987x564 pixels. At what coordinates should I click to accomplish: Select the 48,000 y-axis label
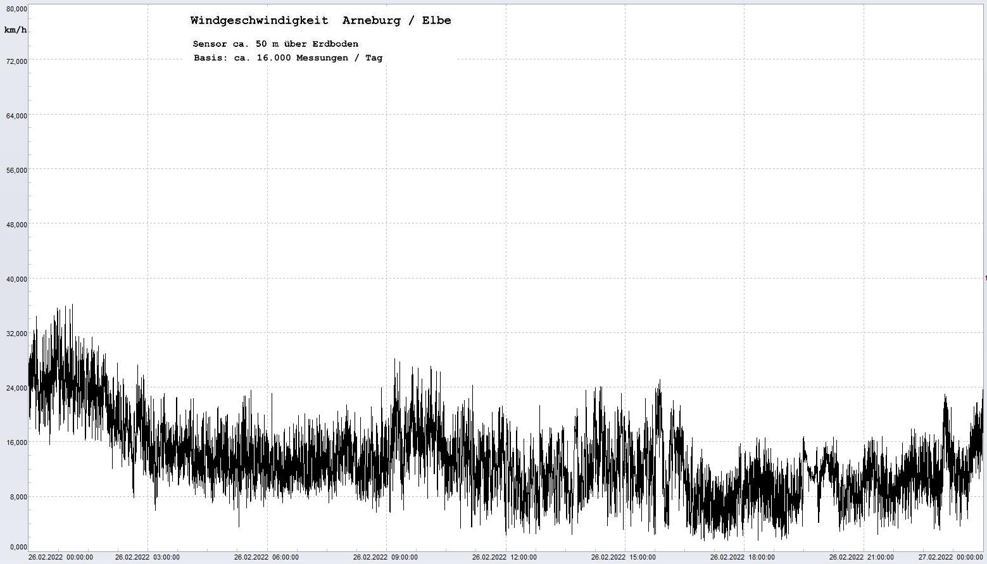coord(16,224)
